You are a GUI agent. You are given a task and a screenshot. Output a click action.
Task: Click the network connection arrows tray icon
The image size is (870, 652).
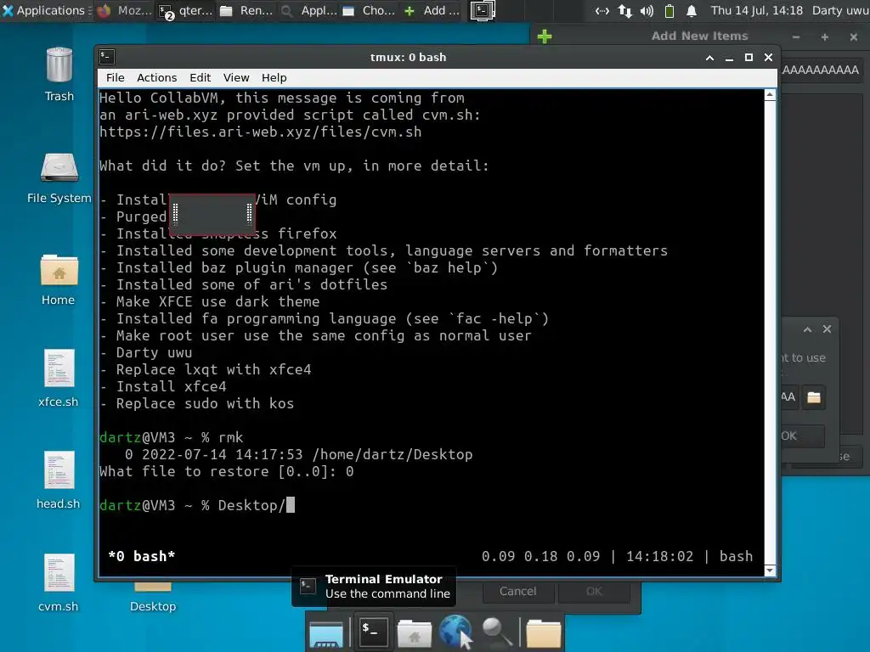(x=602, y=10)
